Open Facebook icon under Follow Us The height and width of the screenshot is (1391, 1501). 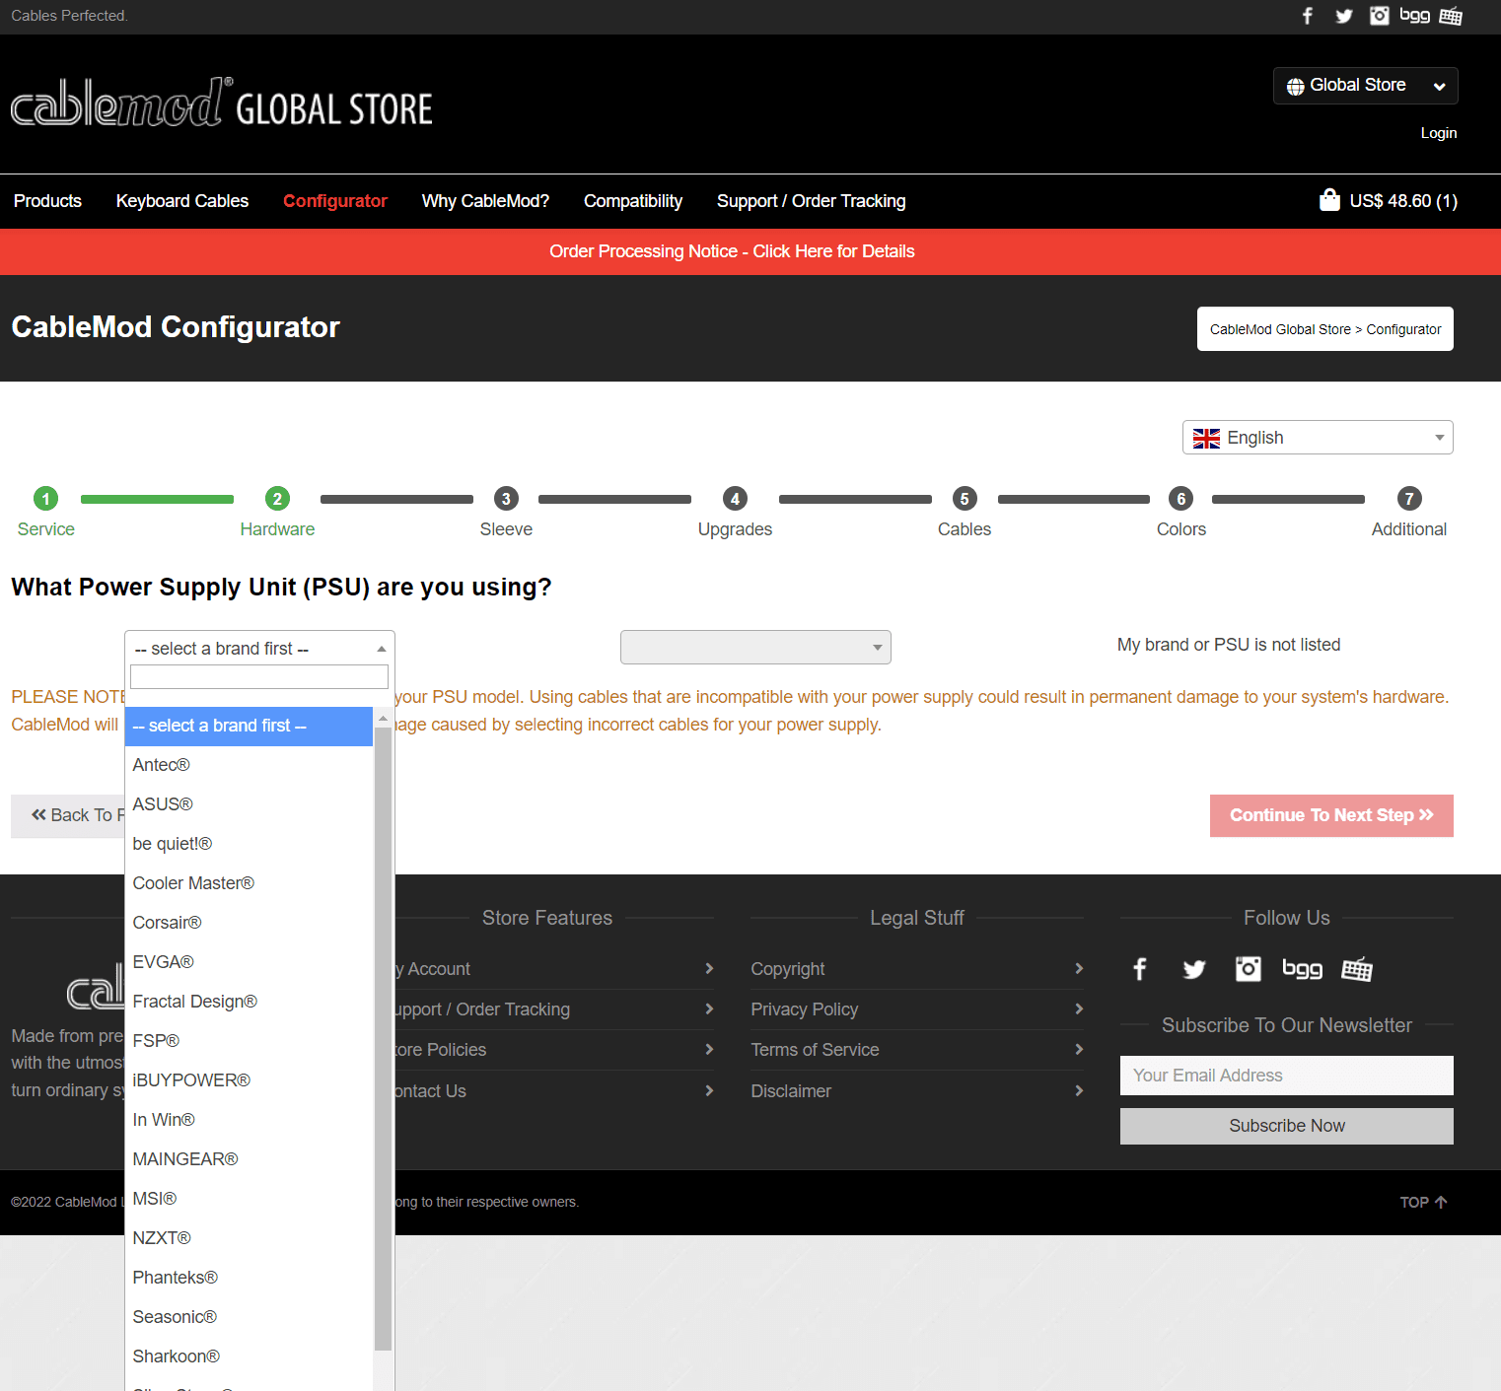tap(1140, 969)
